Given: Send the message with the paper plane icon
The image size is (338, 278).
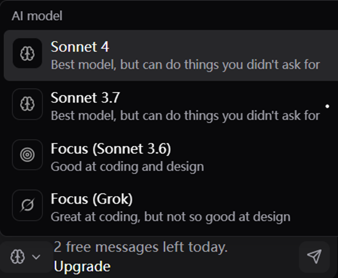Looking at the screenshot, I should (314, 256).
